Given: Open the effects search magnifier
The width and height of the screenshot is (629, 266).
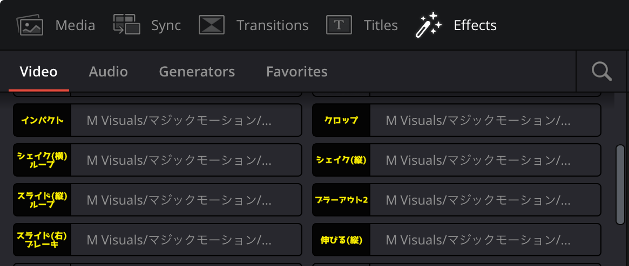Looking at the screenshot, I should [601, 72].
